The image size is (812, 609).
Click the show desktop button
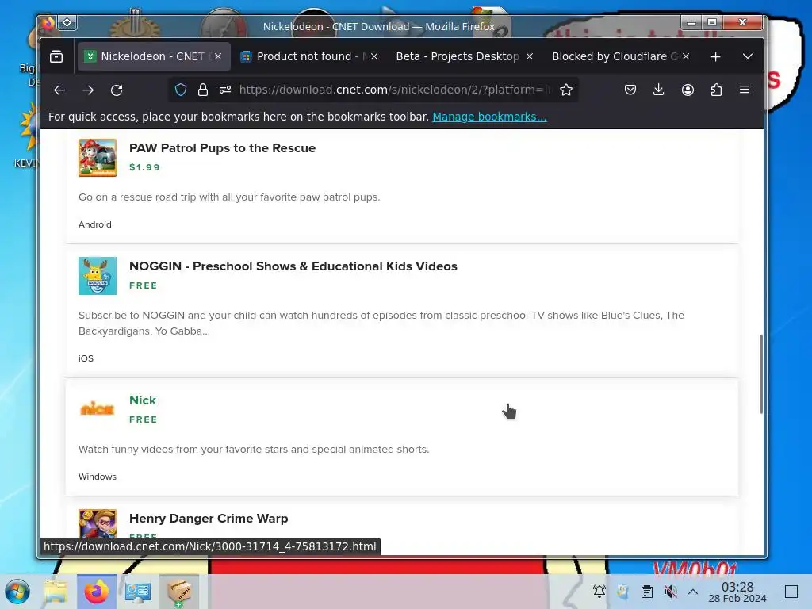point(791,592)
